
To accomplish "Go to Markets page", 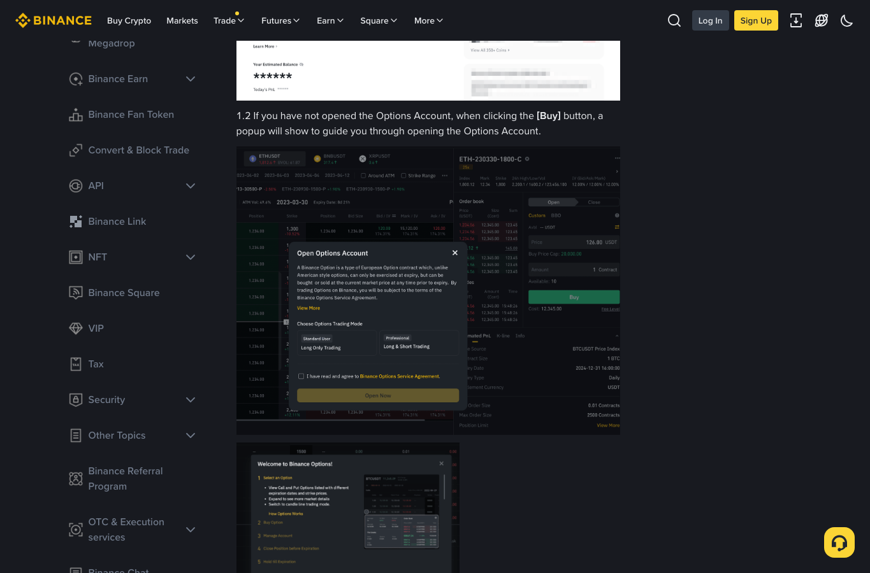I will (x=182, y=20).
